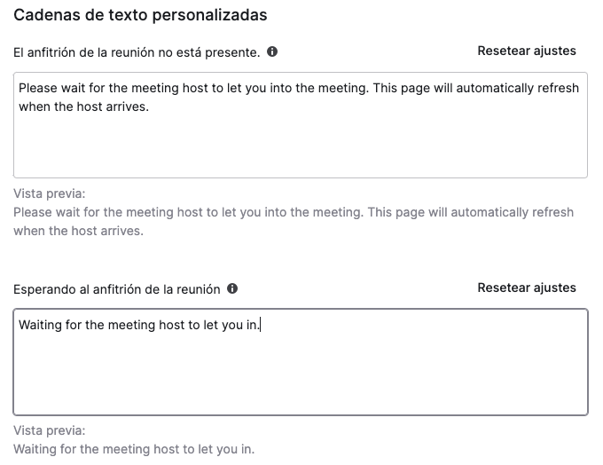Click info icon beside 'Esperando al anfitrión' label
603x465 pixels.
click(232, 288)
